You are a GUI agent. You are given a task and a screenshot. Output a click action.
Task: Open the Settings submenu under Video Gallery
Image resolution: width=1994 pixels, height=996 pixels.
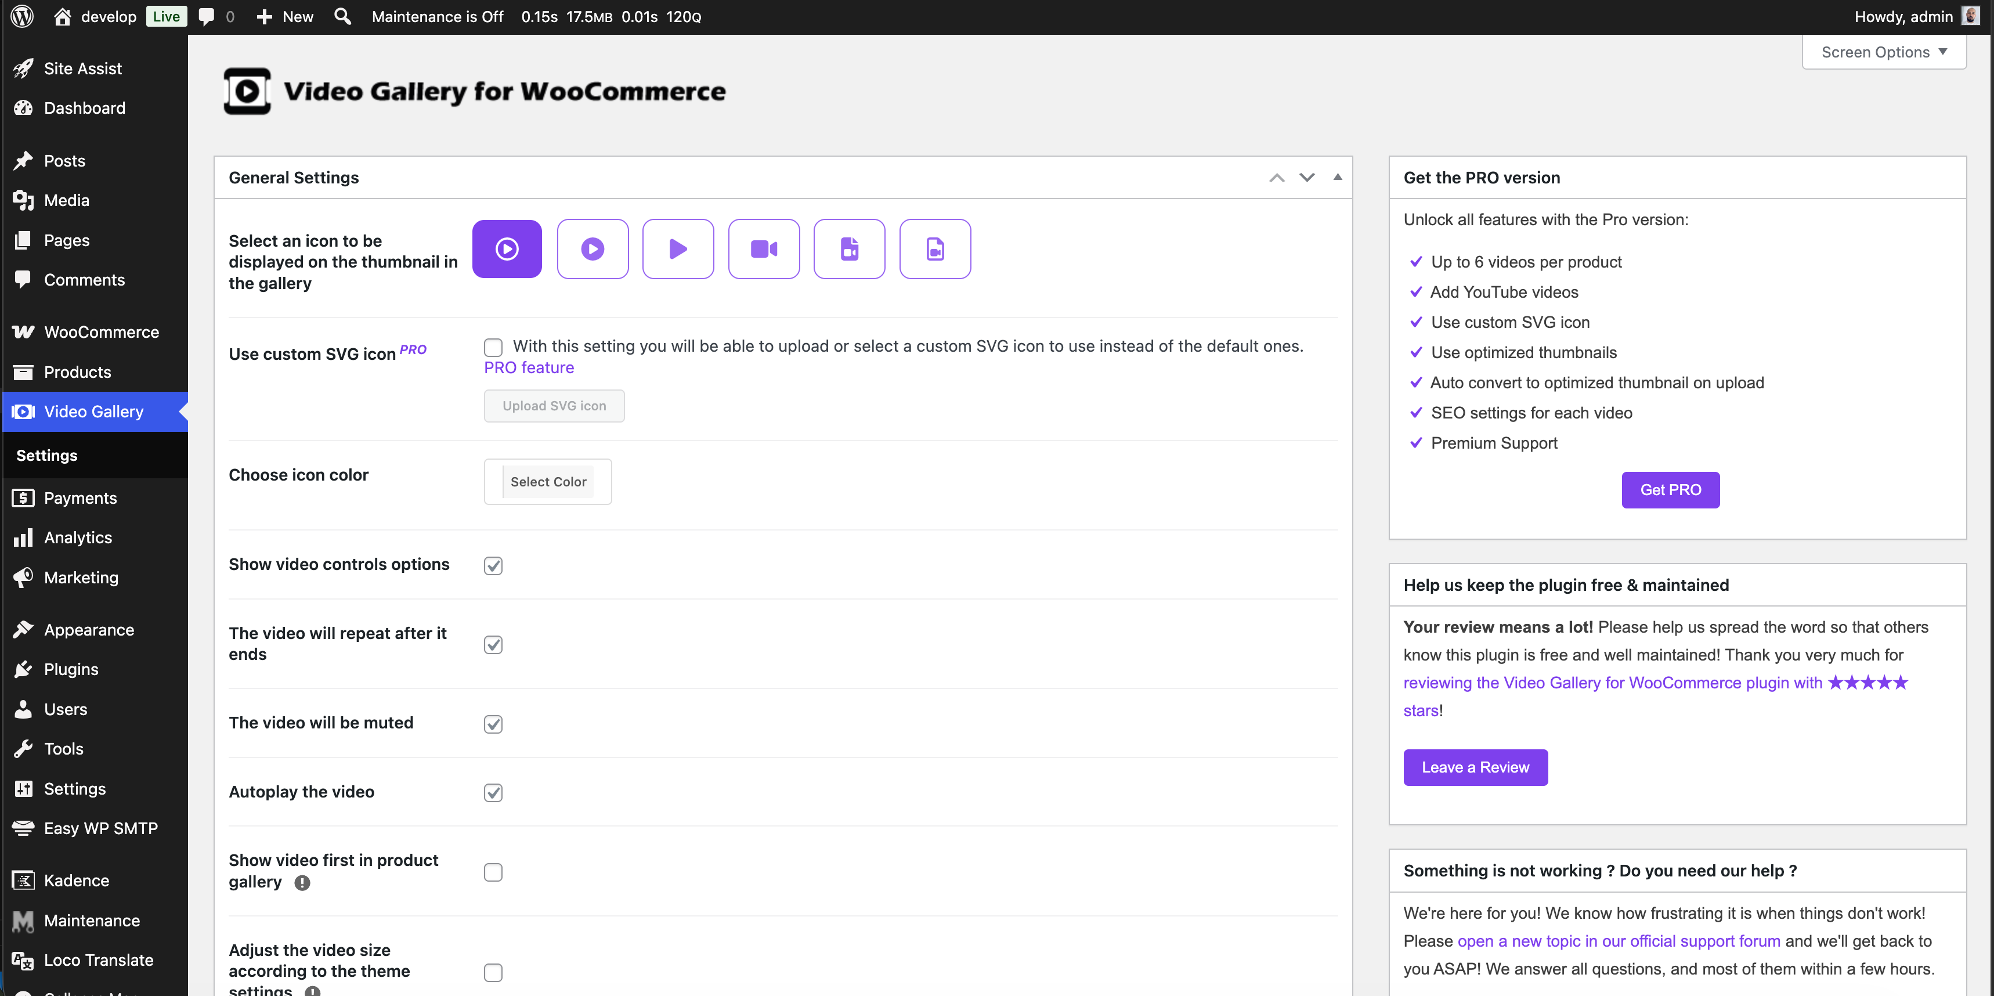(x=46, y=455)
